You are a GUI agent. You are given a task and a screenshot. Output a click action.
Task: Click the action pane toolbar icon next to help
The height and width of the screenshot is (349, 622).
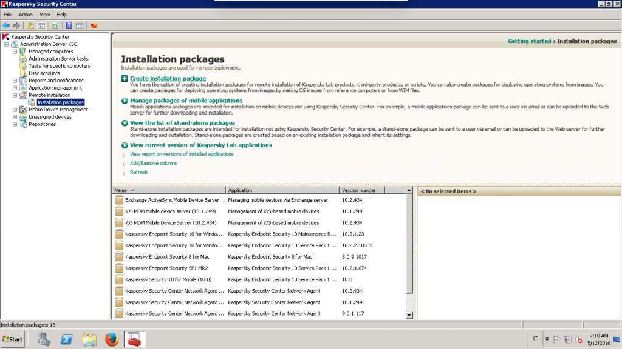(x=80, y=25)
